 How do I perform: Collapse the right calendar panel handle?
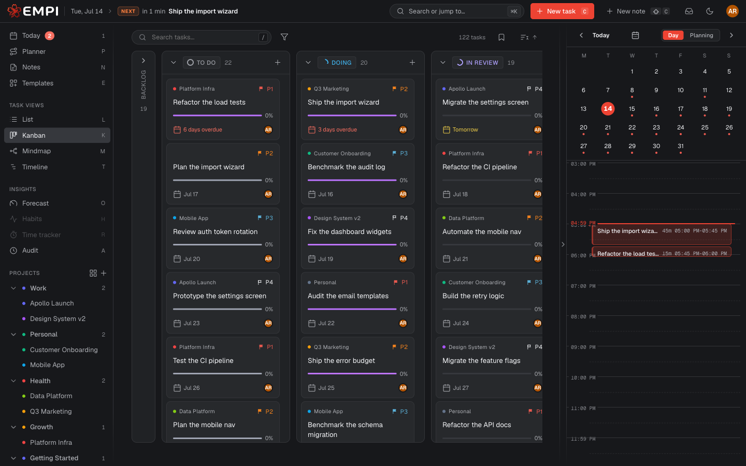563,244
